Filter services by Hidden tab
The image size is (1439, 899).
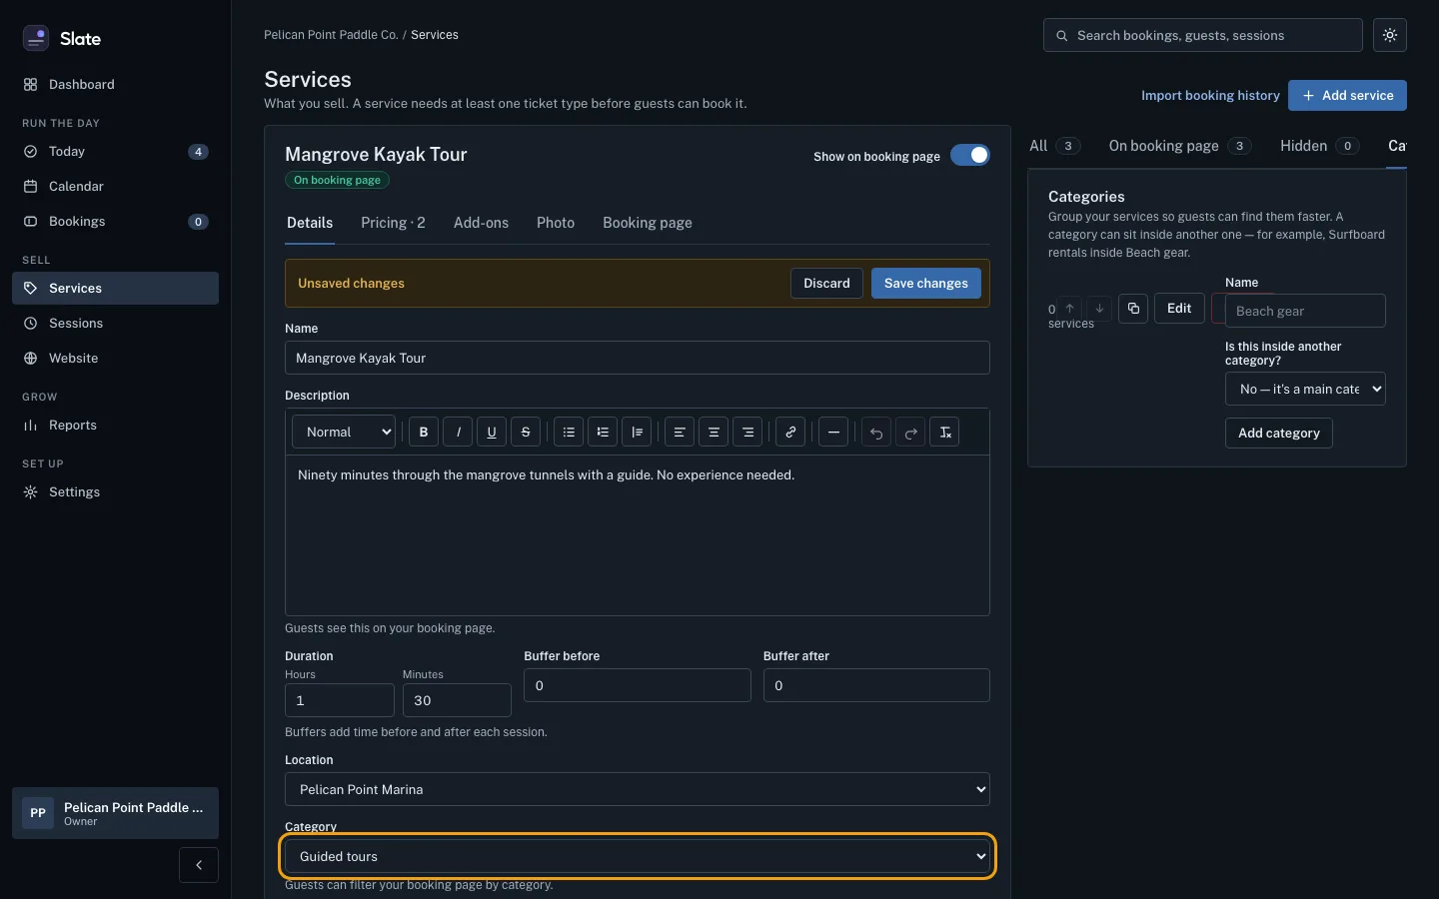[x=1319, y=146]
